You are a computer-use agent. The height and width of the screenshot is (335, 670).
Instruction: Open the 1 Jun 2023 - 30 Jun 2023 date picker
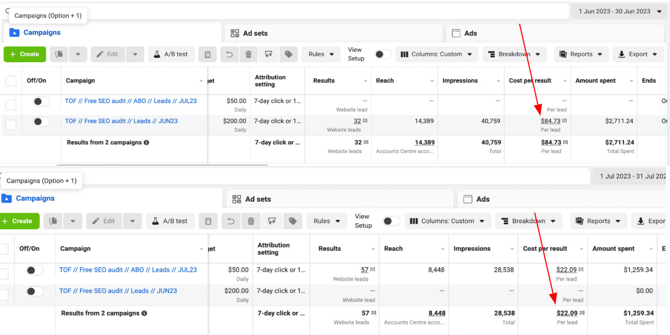coord(620,12)
